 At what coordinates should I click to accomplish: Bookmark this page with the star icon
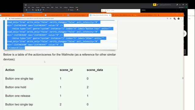pyautogui.click(x=171, y=18)
